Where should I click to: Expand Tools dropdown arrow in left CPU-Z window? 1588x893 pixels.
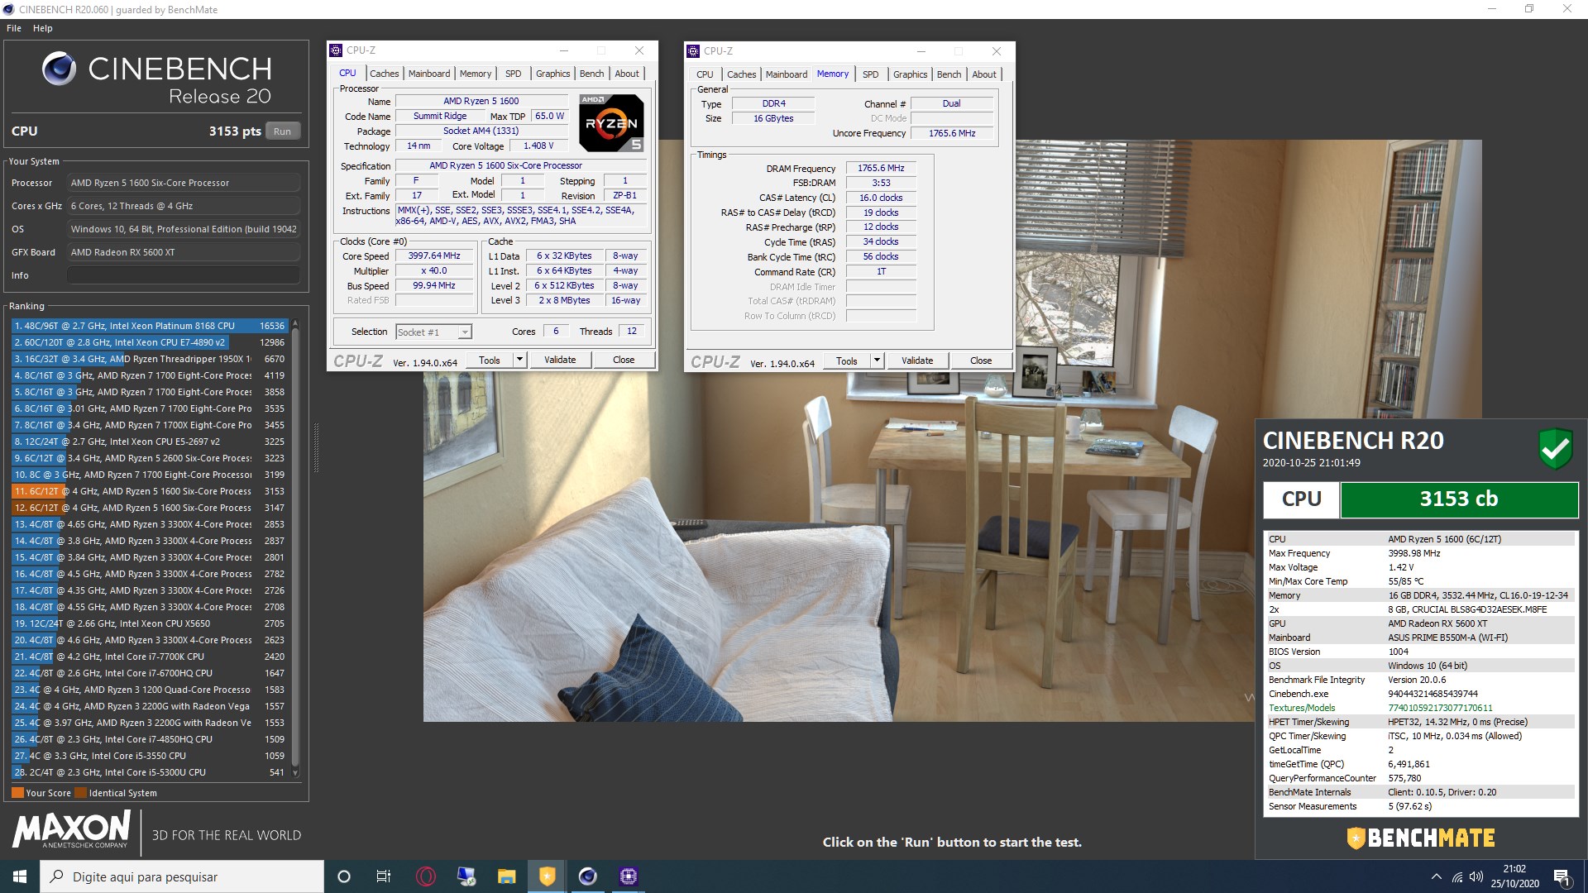(x=519, y=361)
